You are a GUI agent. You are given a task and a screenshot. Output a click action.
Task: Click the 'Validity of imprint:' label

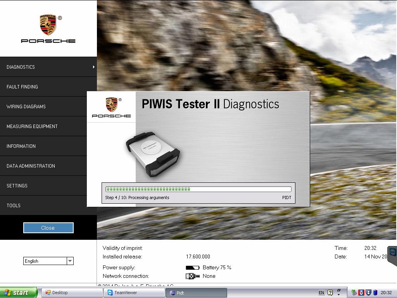pos(123,248)
